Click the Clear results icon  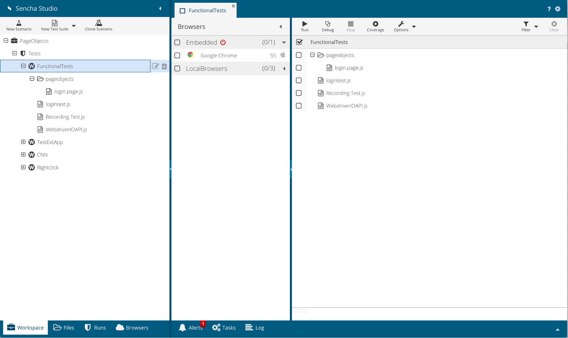point(554,24)
